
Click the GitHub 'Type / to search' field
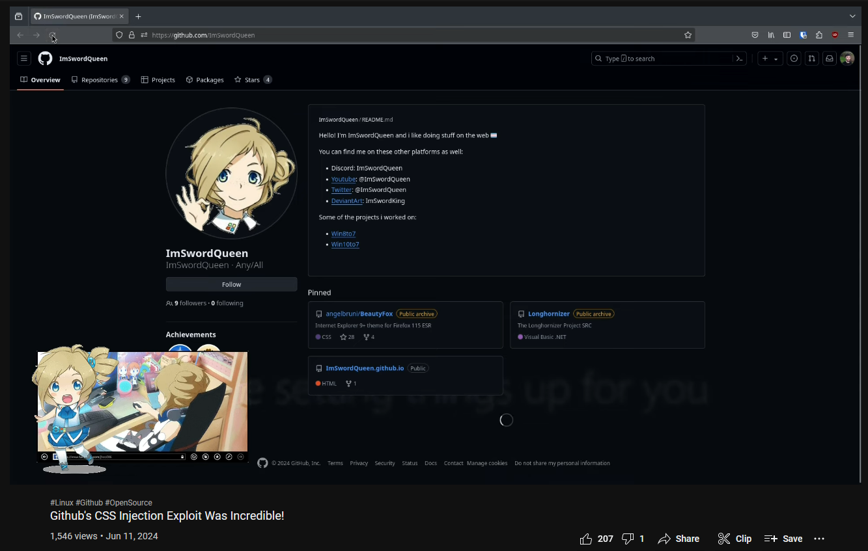pos(661,59)
